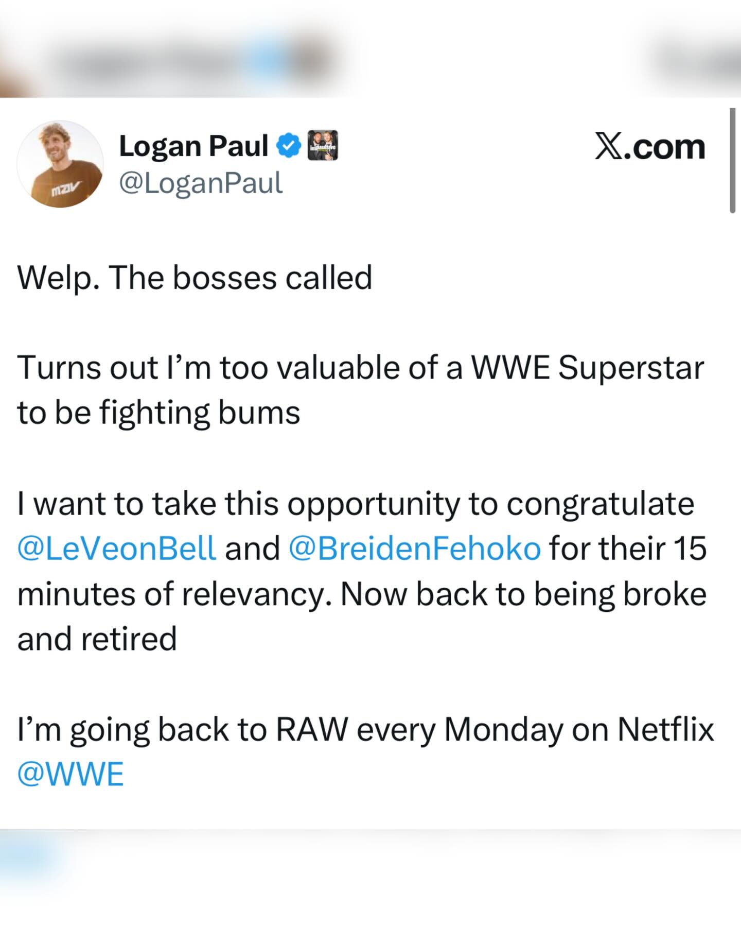Click the "to be fighting bums" line

pyautogui.click(x=158, y=413)
